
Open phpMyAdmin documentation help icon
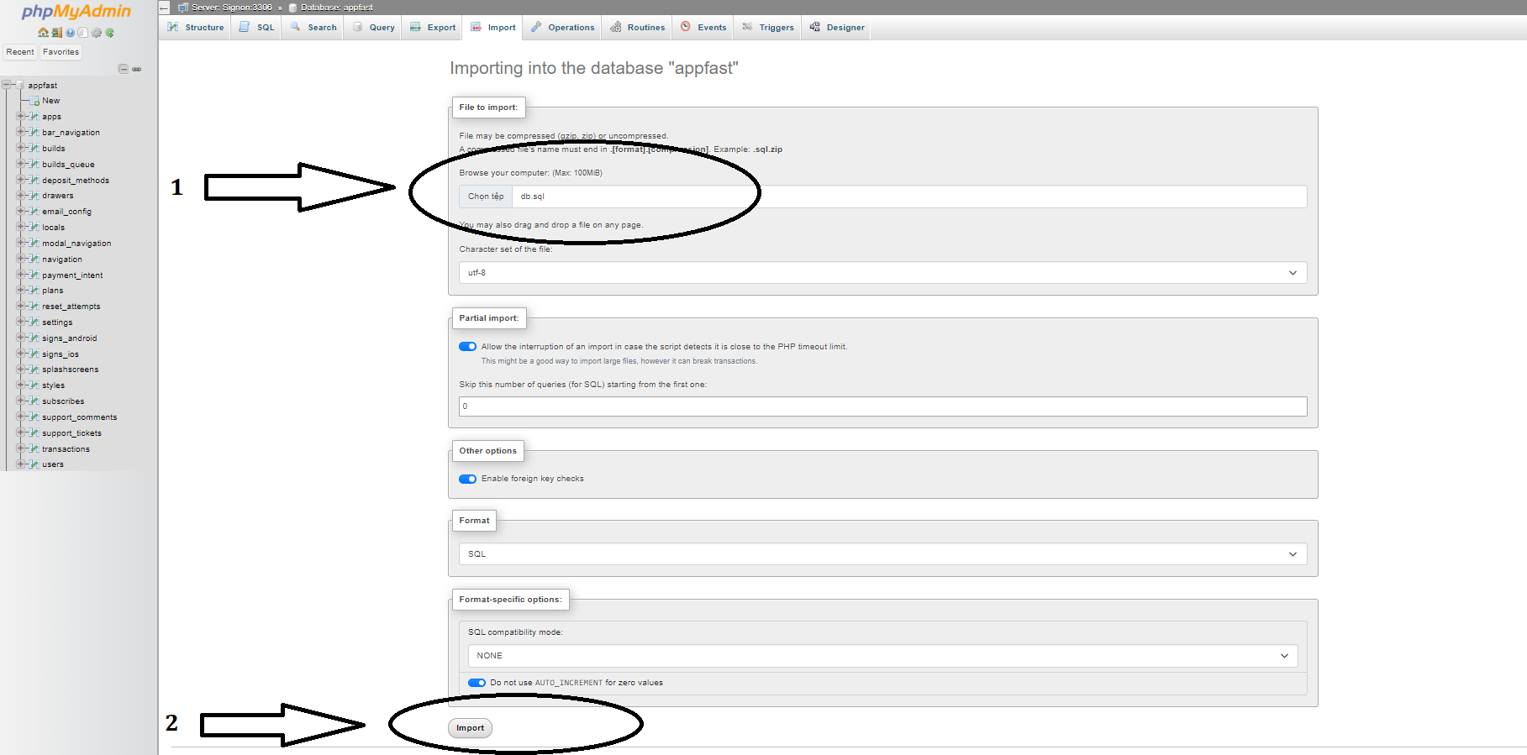click(71, 33)
